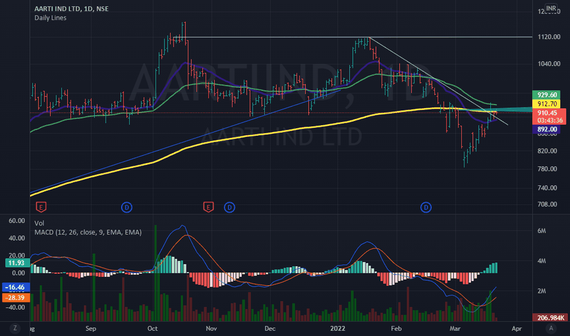Click the Apr label on time axis
This screenshot has width=570, height=336.
[x=517, y=329]
